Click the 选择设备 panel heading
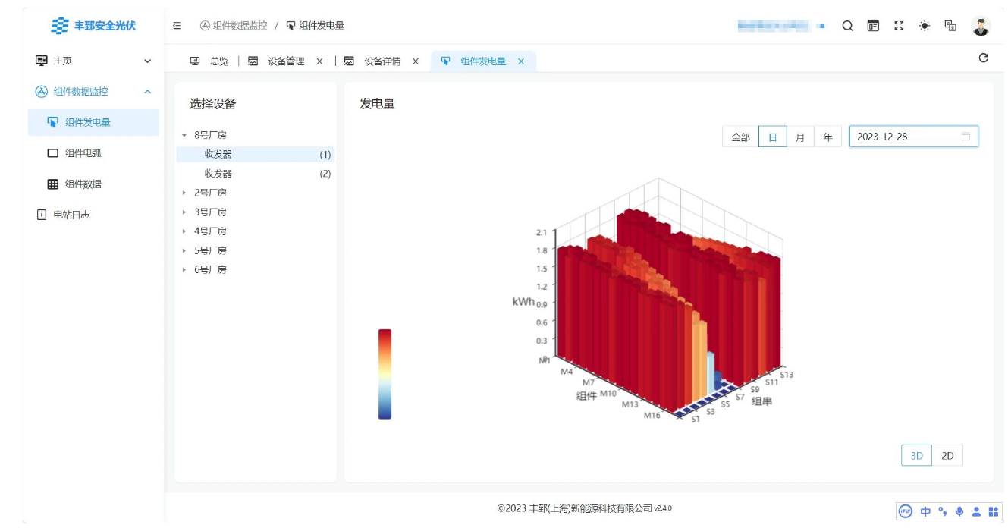1008x528 pixels. tap(212, 104)
